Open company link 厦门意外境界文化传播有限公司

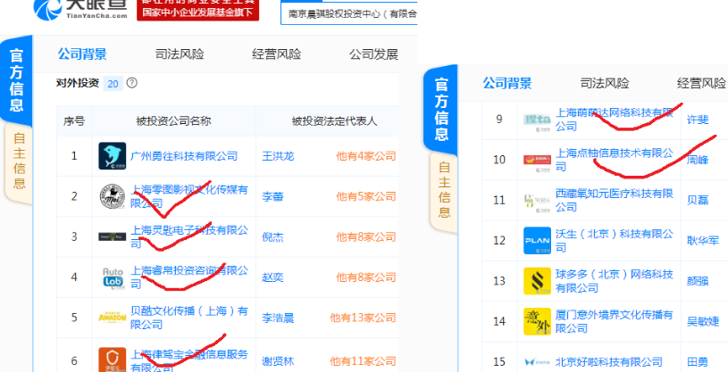pos(615,321)
